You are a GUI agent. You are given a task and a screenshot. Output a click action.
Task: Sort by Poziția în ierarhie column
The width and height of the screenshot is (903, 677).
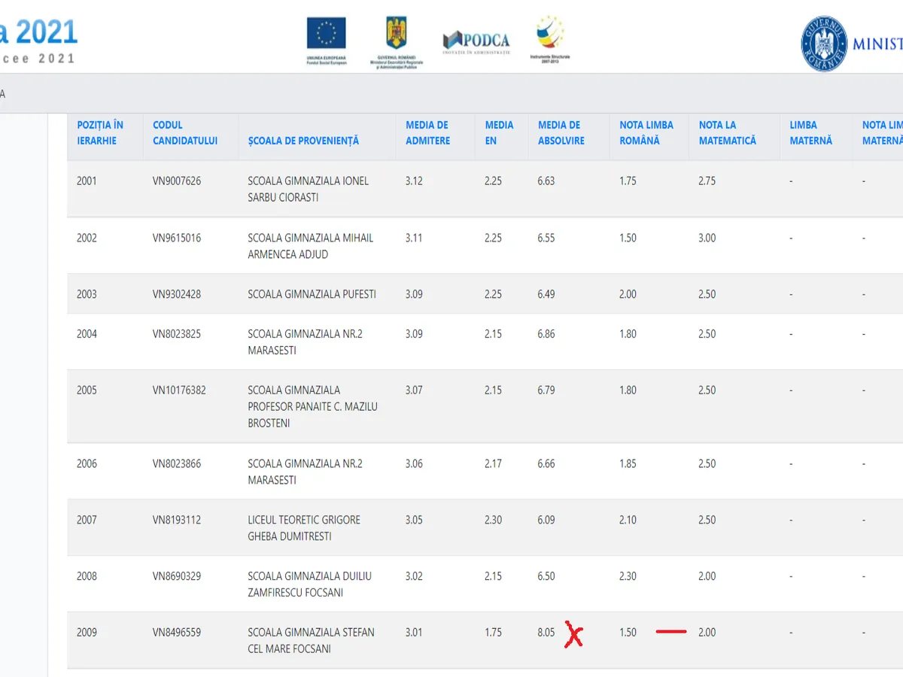tap(100, 132)
